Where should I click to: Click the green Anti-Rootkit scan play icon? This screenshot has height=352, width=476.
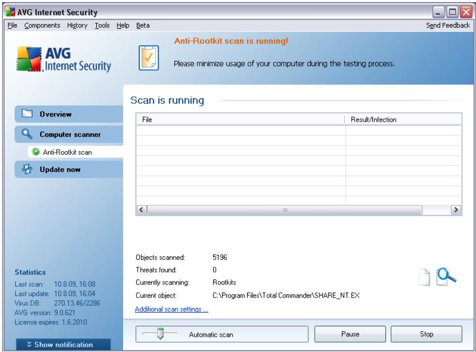tap(36, 152)
